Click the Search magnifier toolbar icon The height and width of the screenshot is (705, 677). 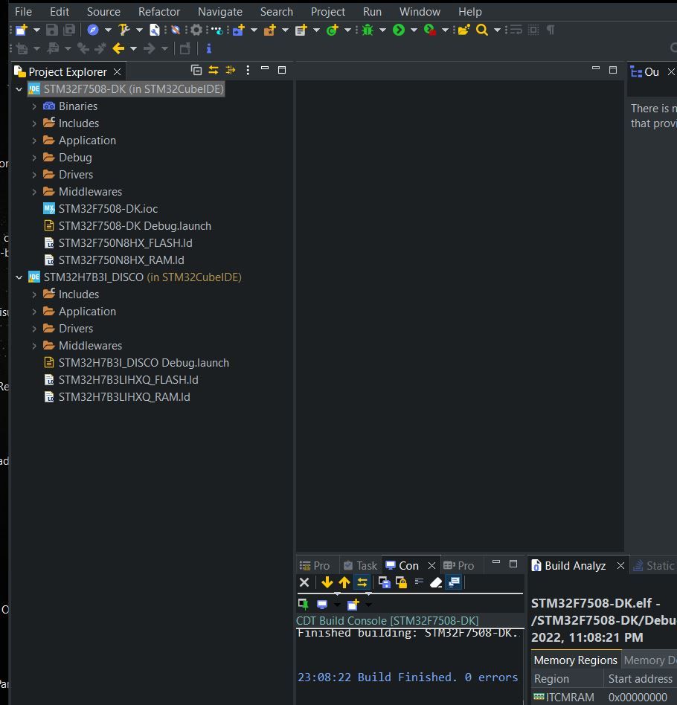tap(482, 30)
